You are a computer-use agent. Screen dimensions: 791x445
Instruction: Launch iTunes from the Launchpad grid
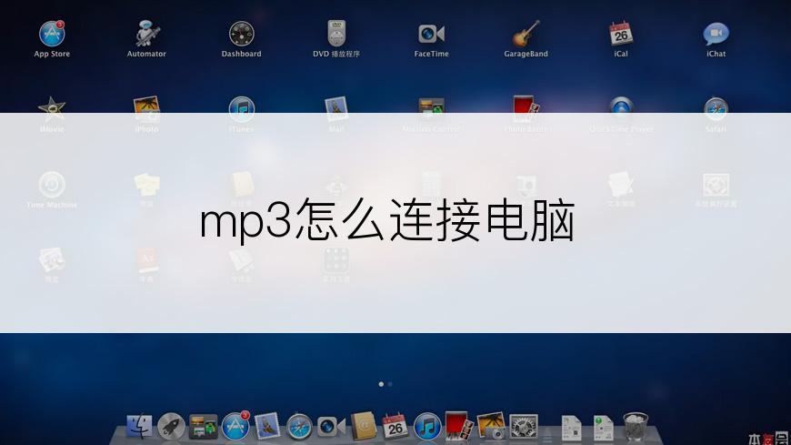241,108
